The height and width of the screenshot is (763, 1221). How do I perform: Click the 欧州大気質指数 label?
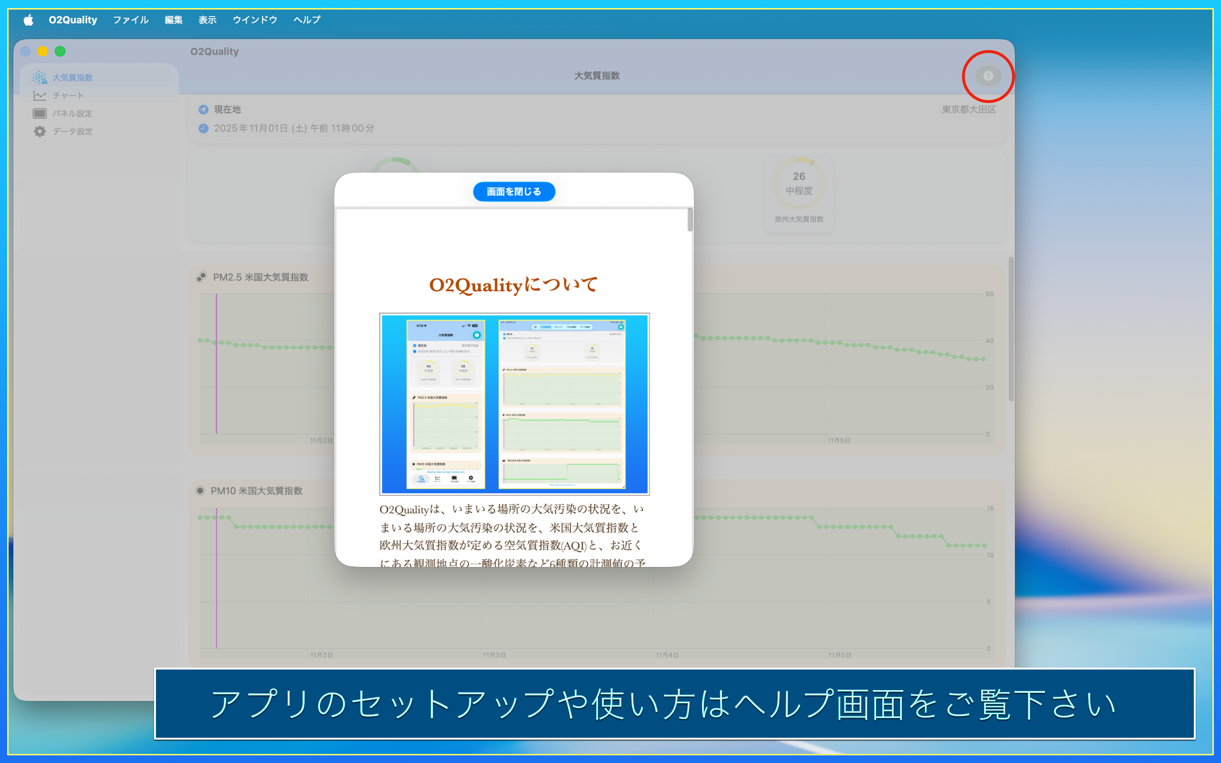point(799,219)
